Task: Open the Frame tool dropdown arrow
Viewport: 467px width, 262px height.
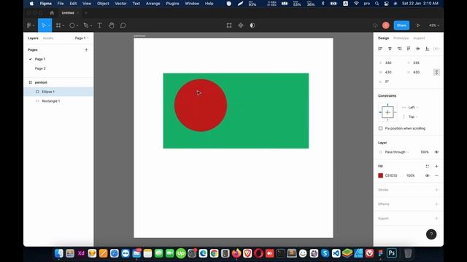Action: (x=63, y=26)
